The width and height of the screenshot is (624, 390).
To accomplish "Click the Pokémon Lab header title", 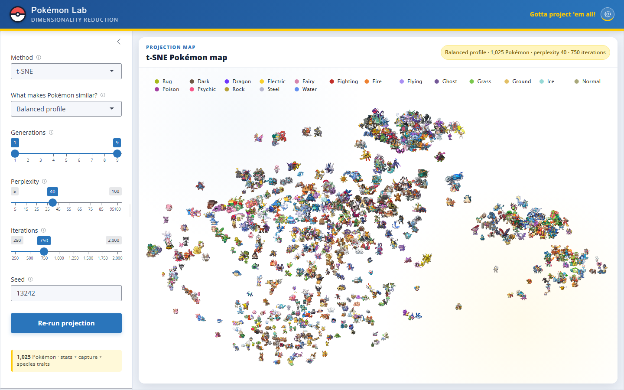I will pos(59,10).
